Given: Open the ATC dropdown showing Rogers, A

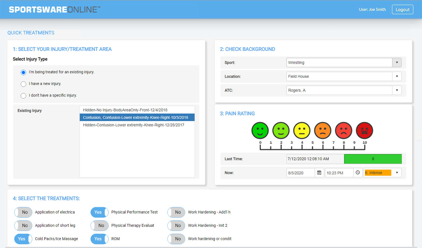Looking at the screenshot, I should [x=397, y=90].
